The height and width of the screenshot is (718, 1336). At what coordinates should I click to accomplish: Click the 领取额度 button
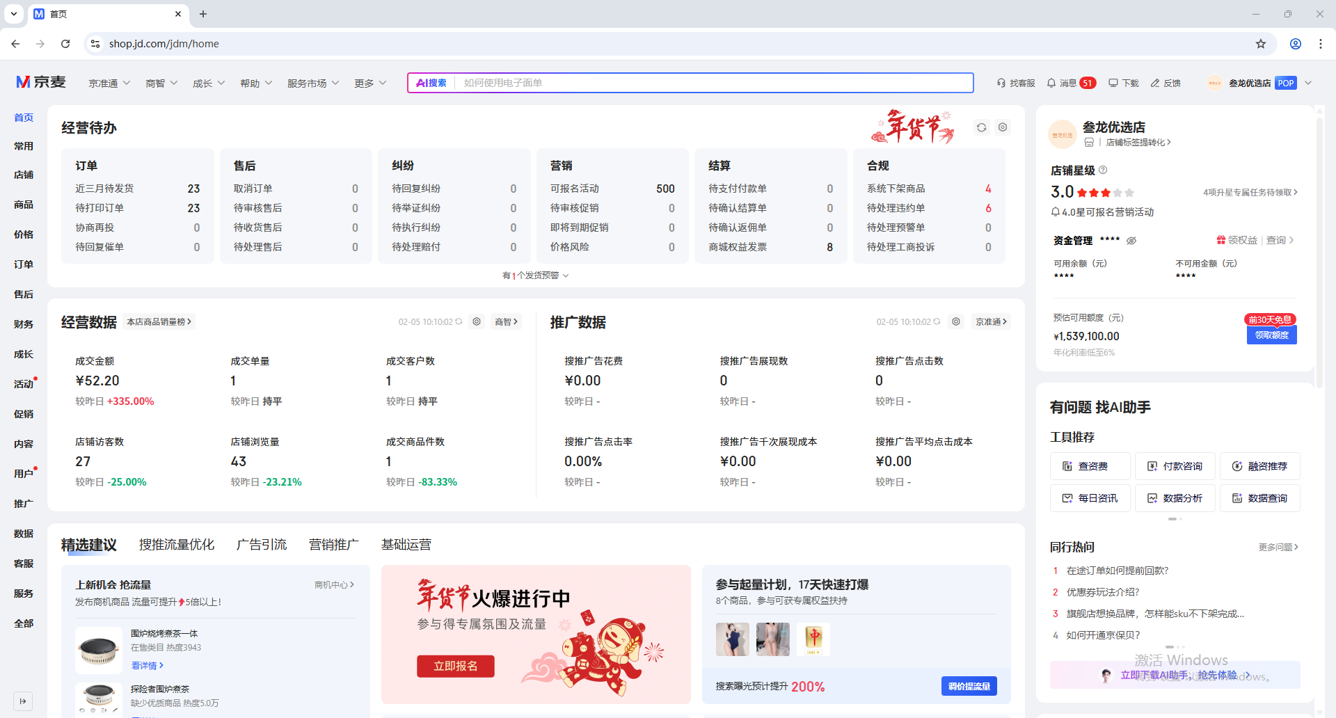1271,335
